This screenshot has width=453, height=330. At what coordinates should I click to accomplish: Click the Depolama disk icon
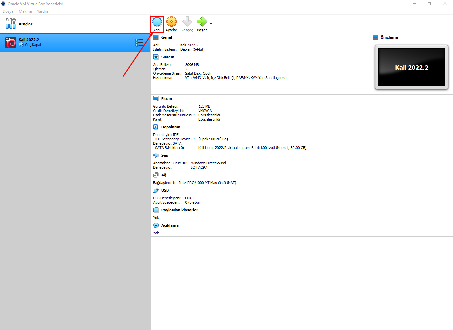coord(156,127)
